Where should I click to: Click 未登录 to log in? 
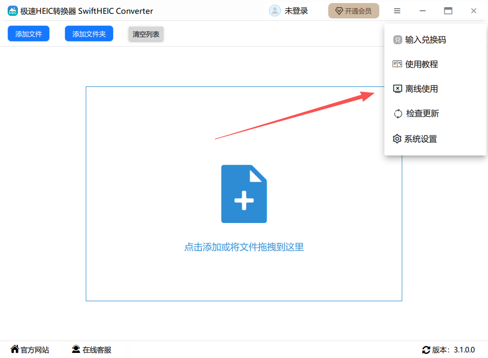coord(296,11)
